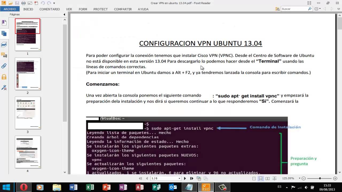342x192 pixels.
Task: Switch to the INICIO ribbon tab
Action: point(28,9)
